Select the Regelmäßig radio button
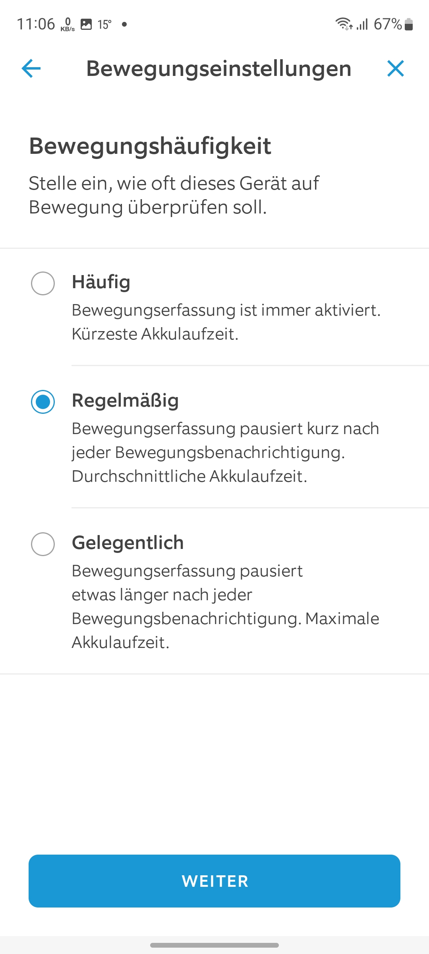The image size is (429, 954). [43, 401]
